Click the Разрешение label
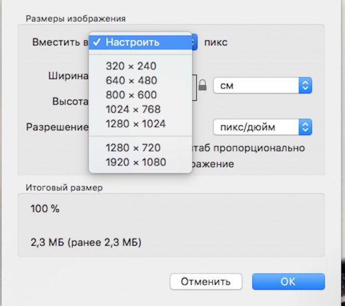Screen dimensions: 345x306 pos(57,127)
